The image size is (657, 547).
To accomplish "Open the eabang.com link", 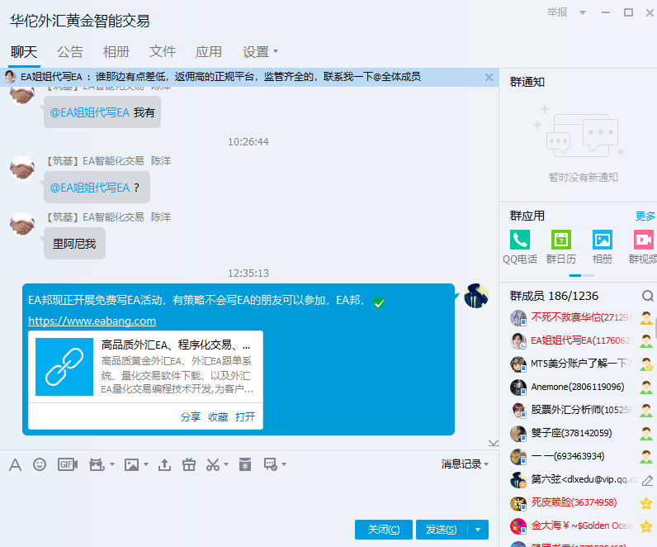I will [92, 321].
